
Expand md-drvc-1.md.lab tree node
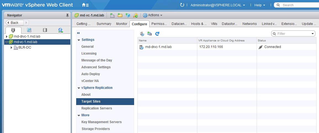[x=7, y=36]
